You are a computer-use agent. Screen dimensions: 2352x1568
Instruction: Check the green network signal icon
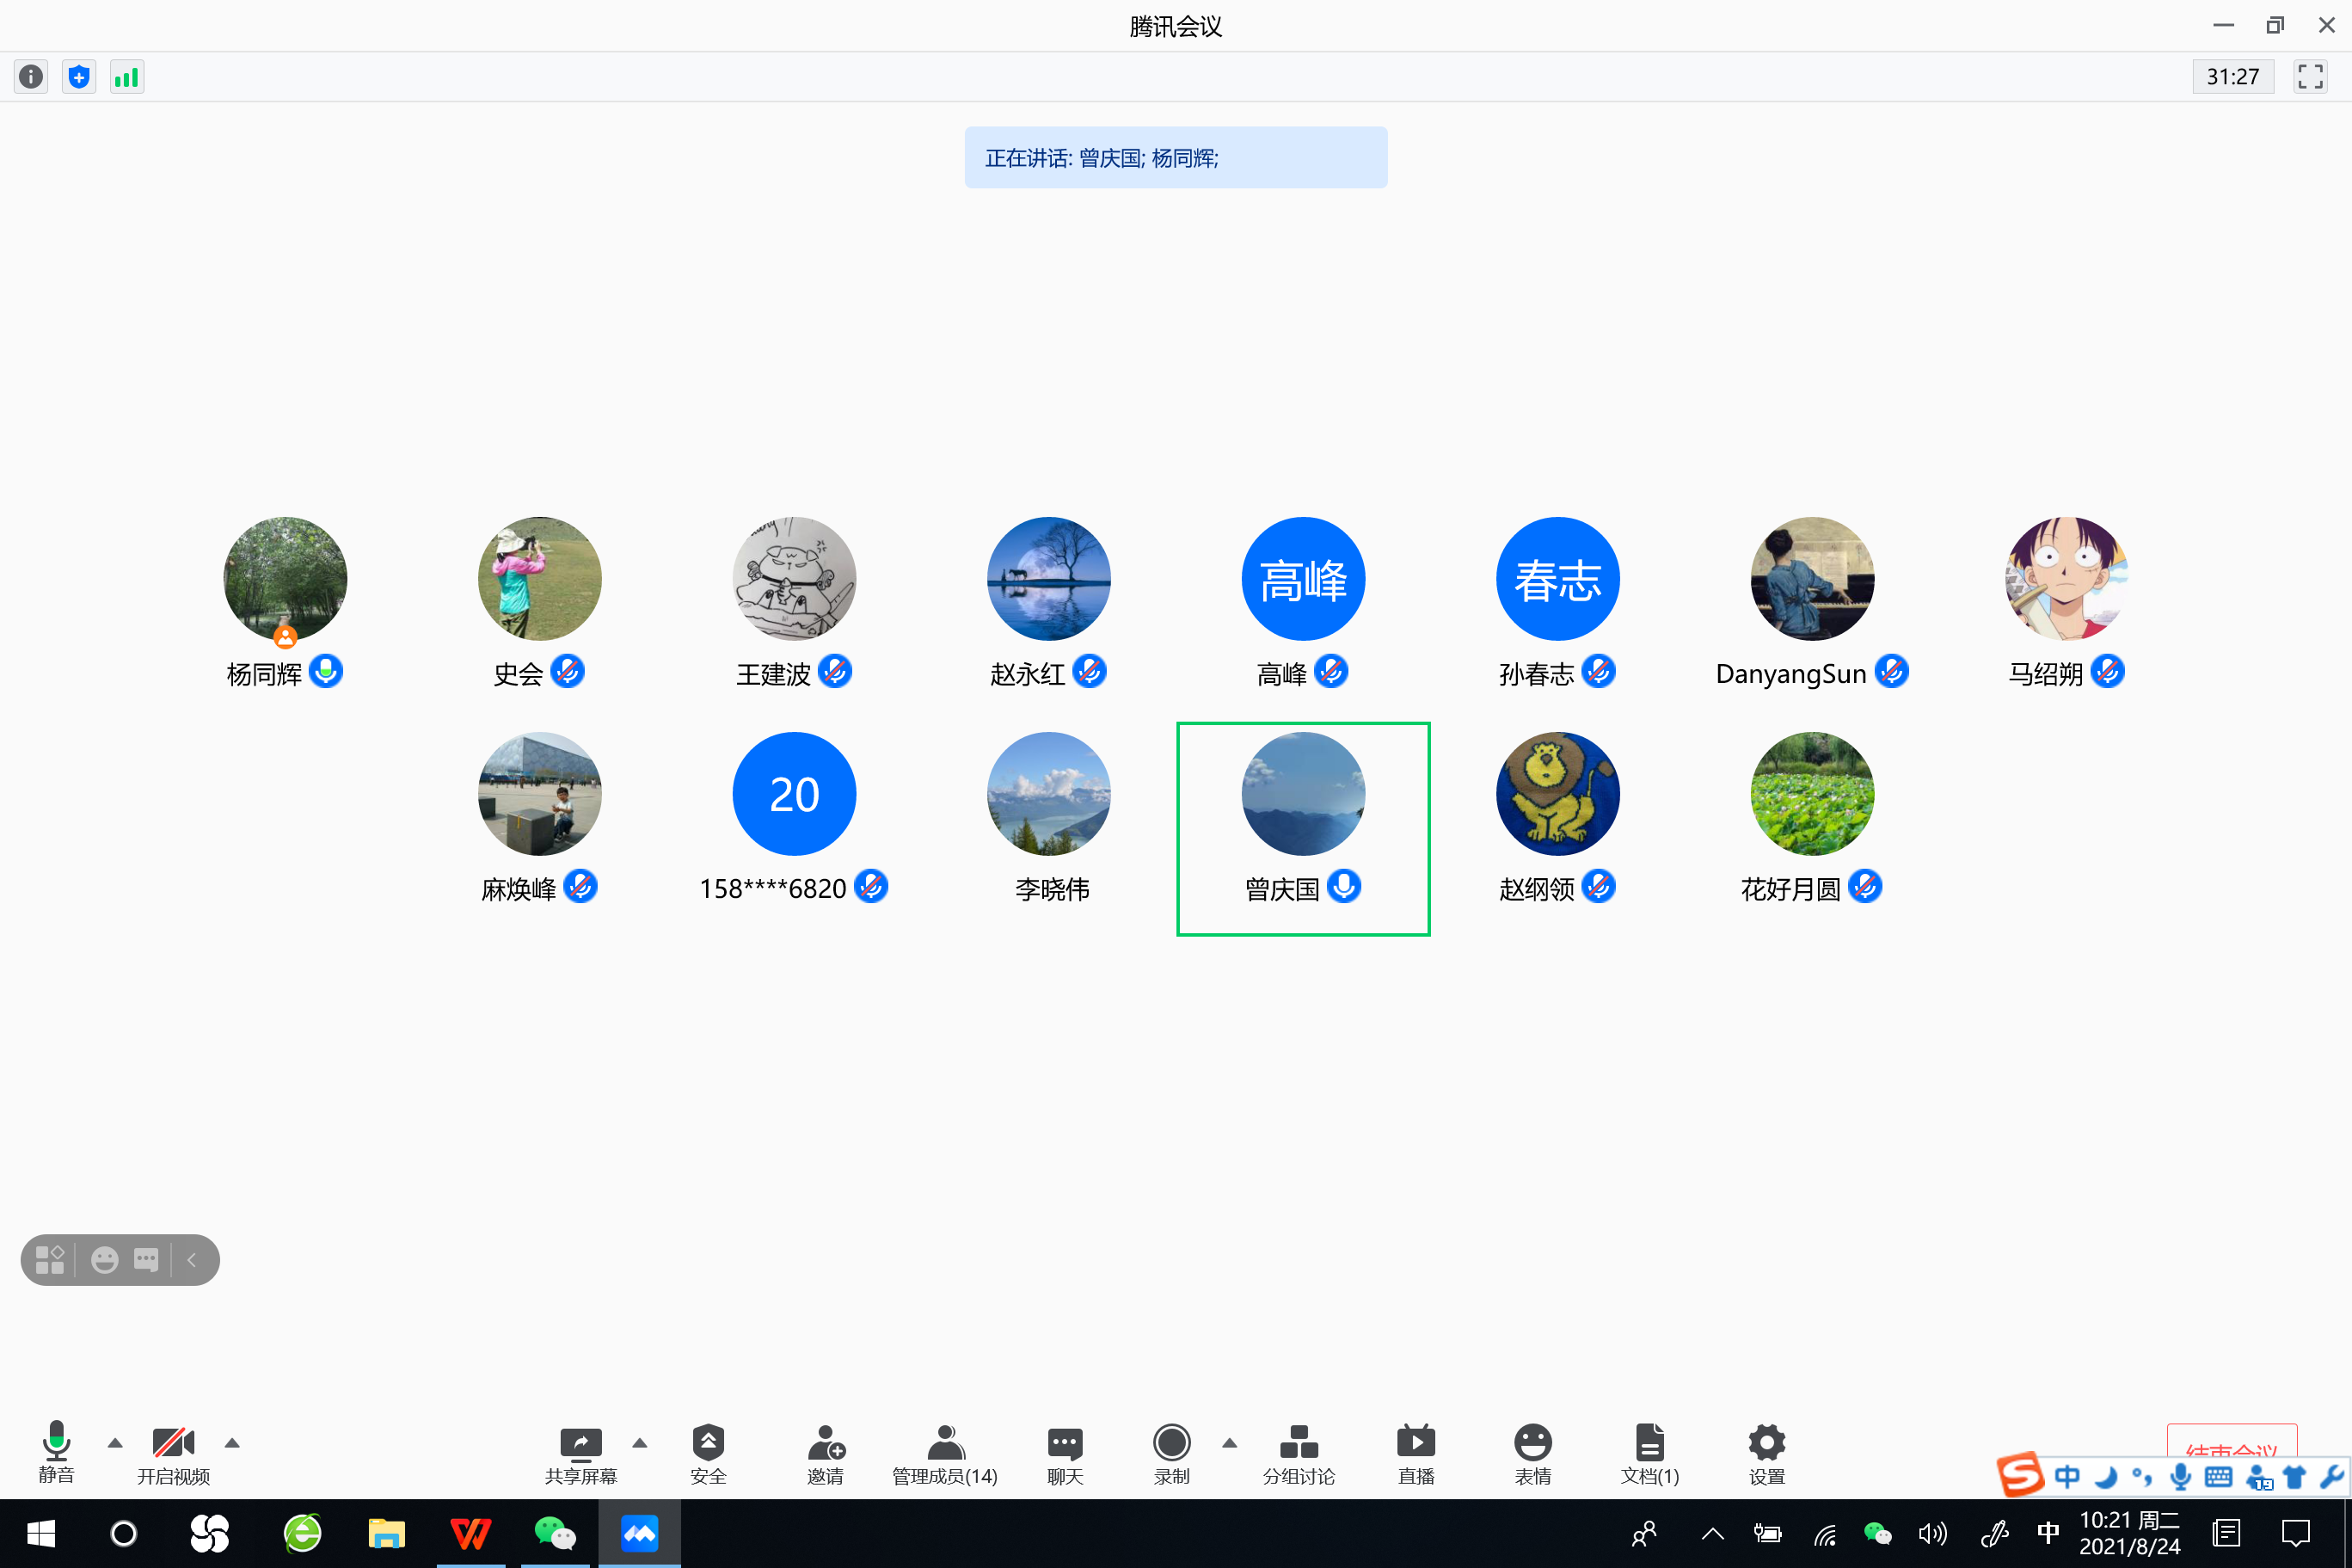127,77
